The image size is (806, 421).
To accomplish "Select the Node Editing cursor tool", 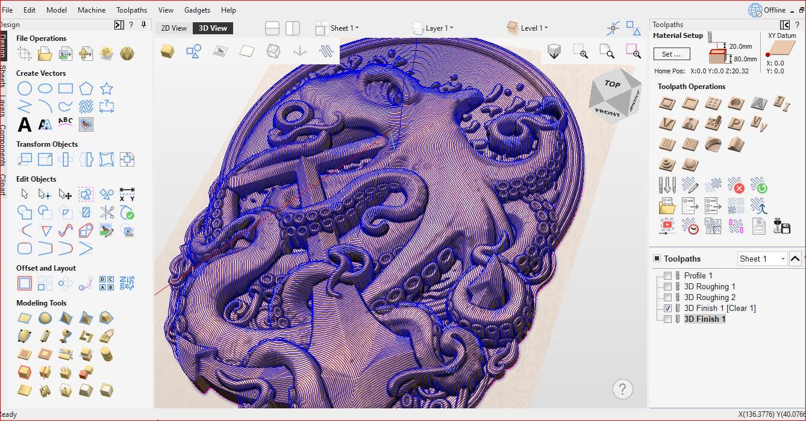I will click(45, 195).
